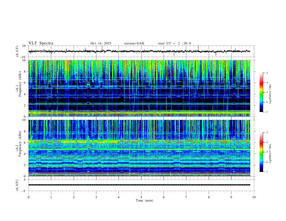Viewport: 286px width, 221px height.
Task: Click the time axis tick label "8"
Action: coord(209,197)
